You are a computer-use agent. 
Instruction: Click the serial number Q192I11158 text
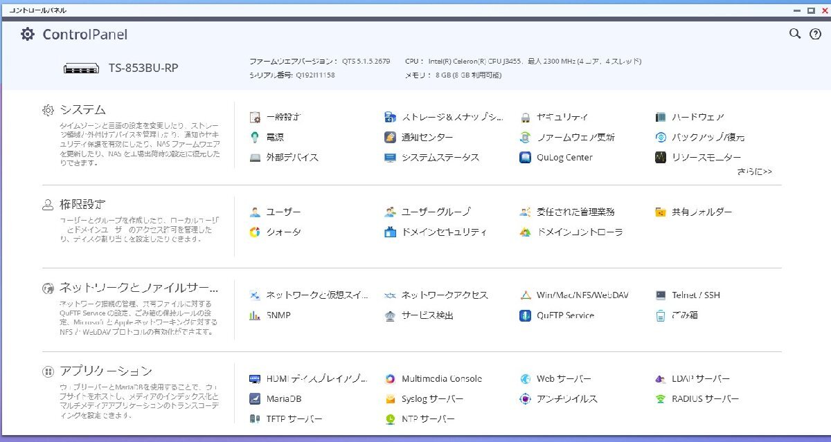point(315,75)
